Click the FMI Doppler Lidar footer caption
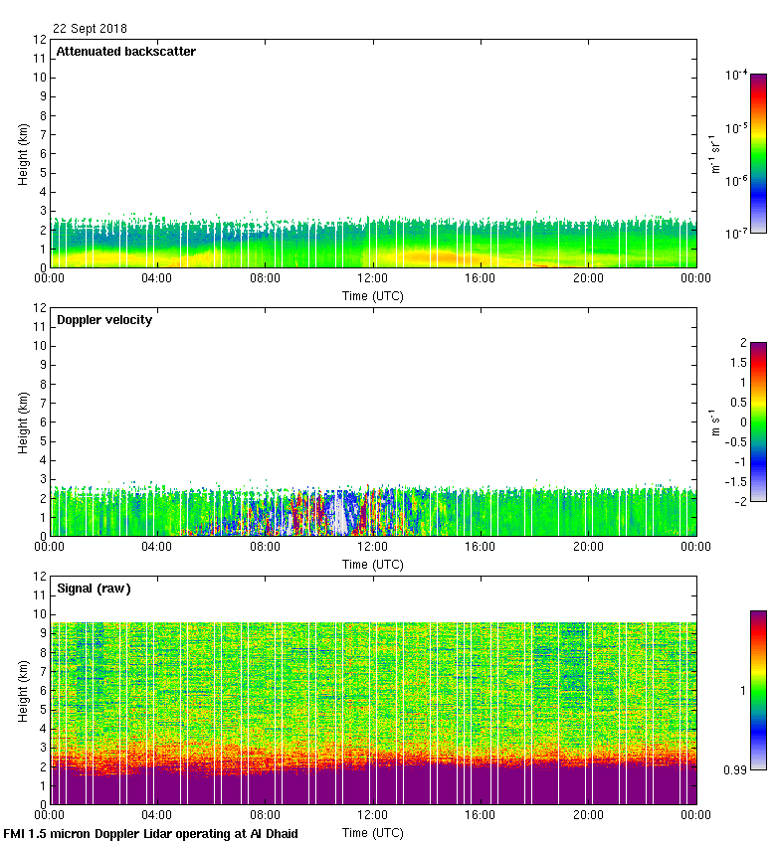 pos(151,833)
